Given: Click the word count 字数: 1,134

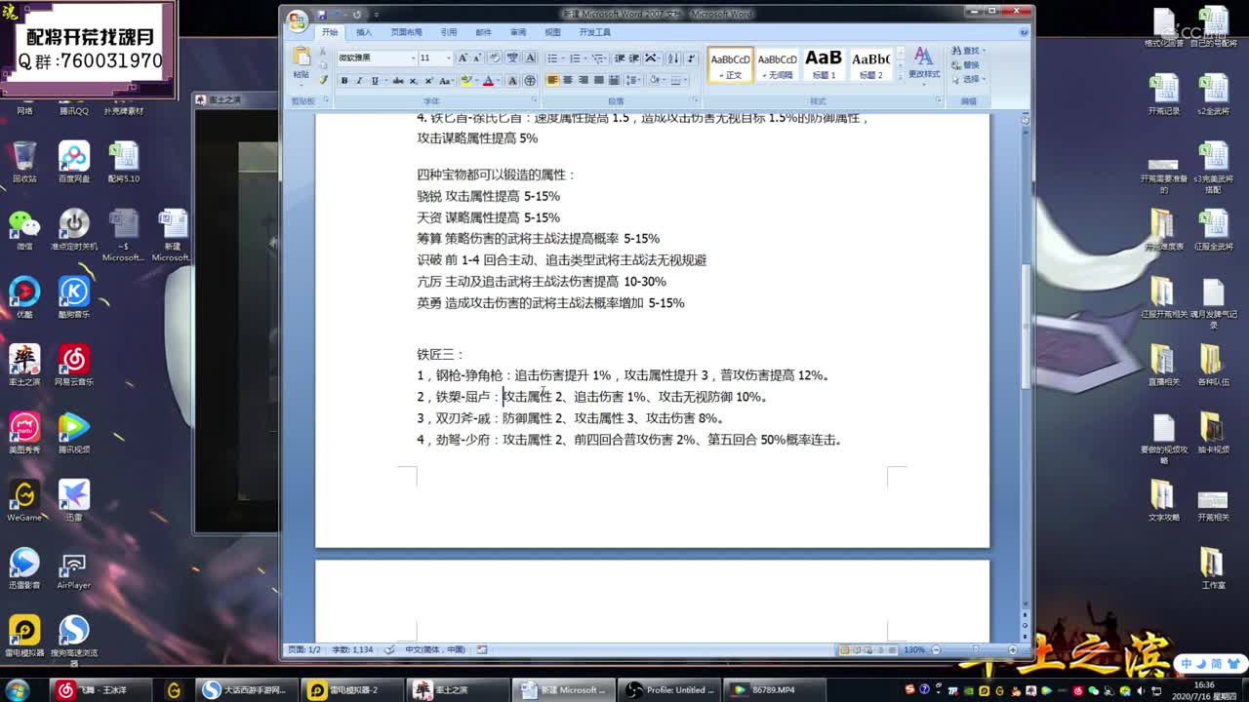Looking at the screenshot, I should [x=352, y=649].
